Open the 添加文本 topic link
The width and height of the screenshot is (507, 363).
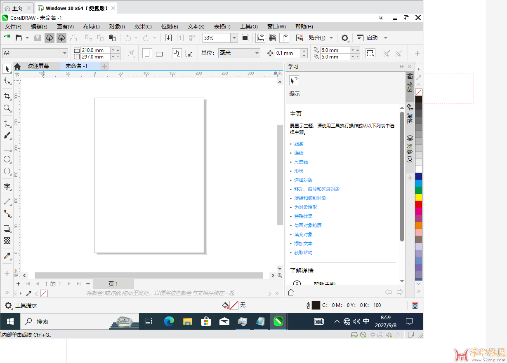(x=303, y=244)
